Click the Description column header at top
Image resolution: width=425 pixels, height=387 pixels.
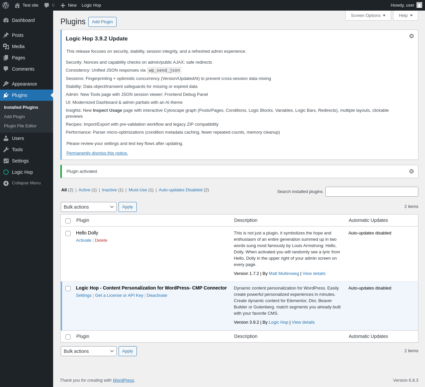(x=246, y=221)
